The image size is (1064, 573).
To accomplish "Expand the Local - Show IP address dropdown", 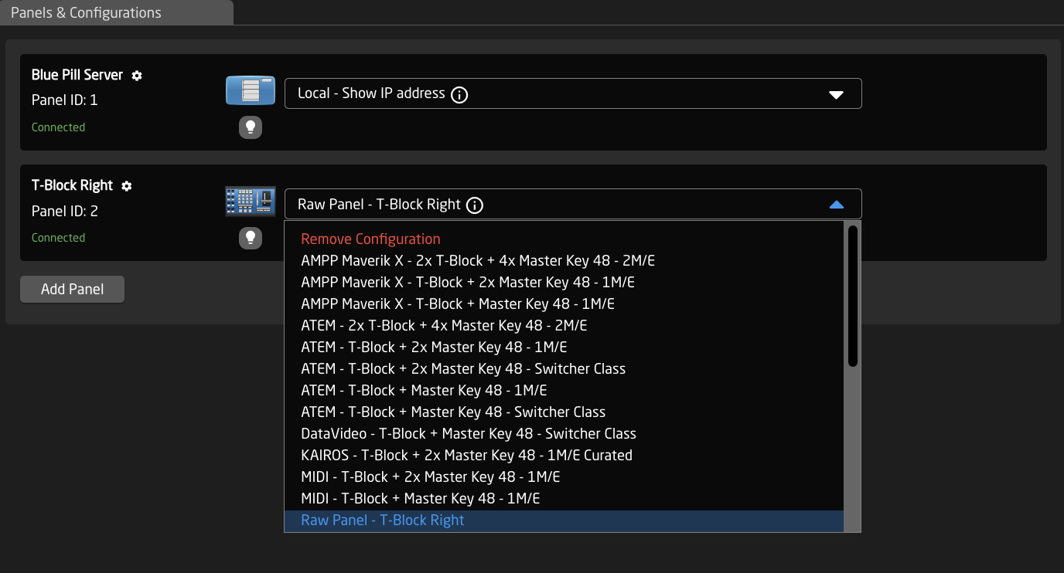I will [x=836, y=94].
